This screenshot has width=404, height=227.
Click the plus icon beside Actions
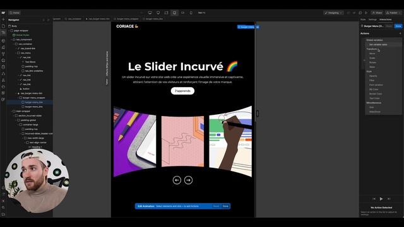(400, 33)
